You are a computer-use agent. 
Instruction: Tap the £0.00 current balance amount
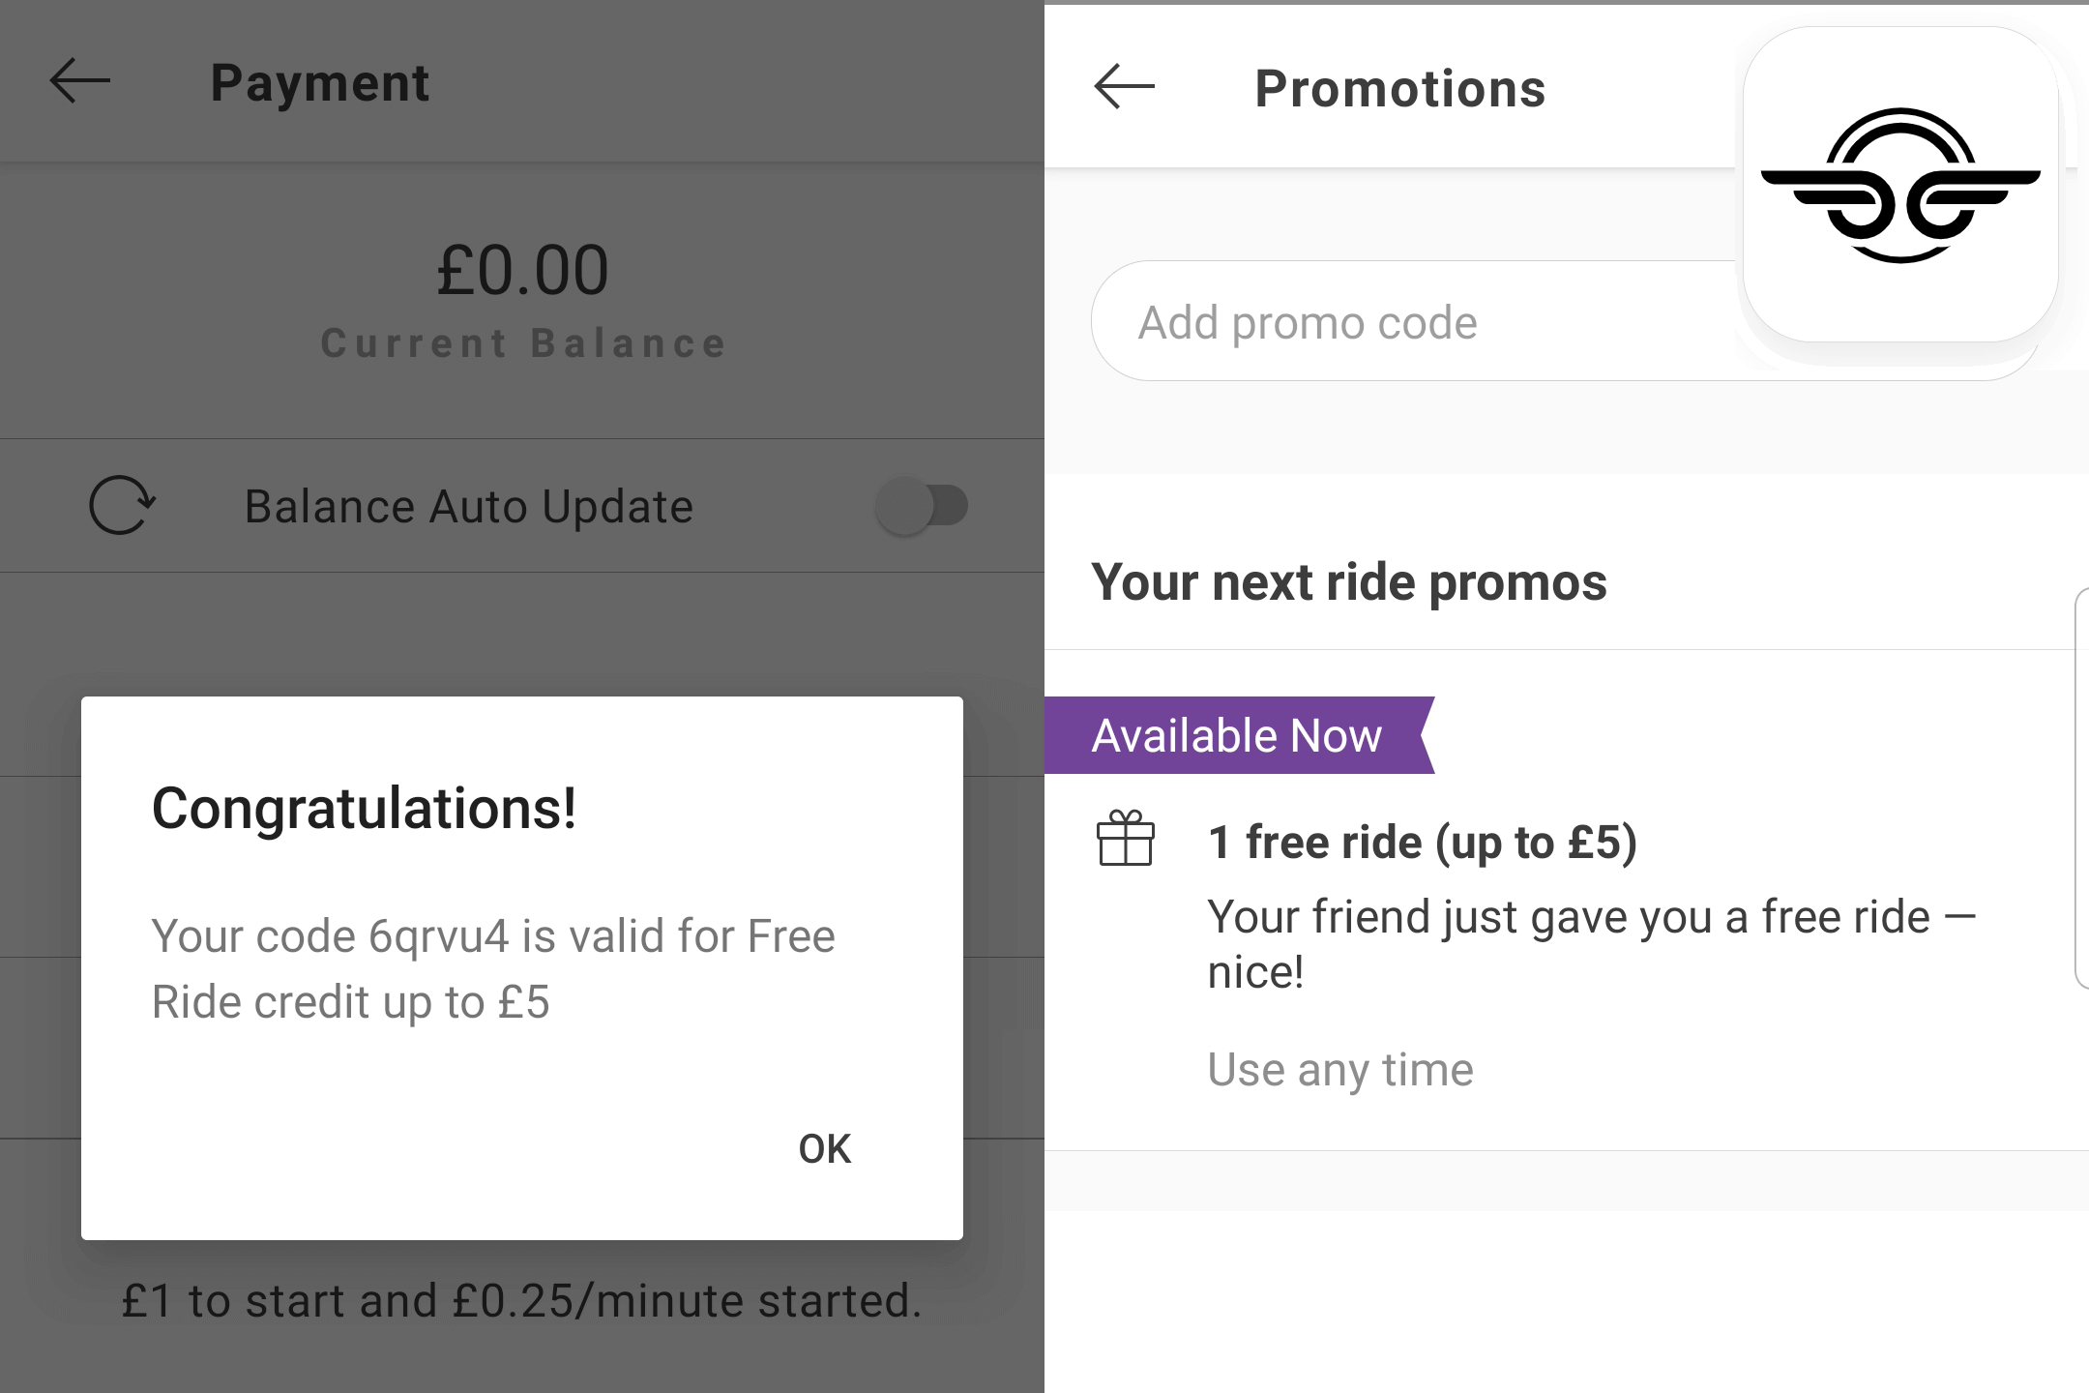click(x=522, y=270)
